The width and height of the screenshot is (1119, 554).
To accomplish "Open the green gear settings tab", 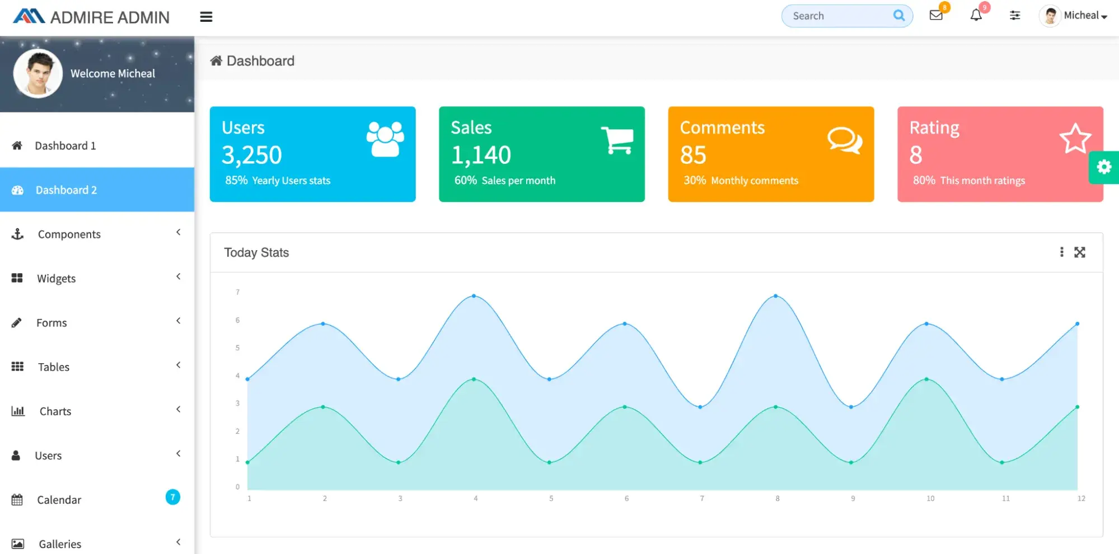I will click(1103, 167).
